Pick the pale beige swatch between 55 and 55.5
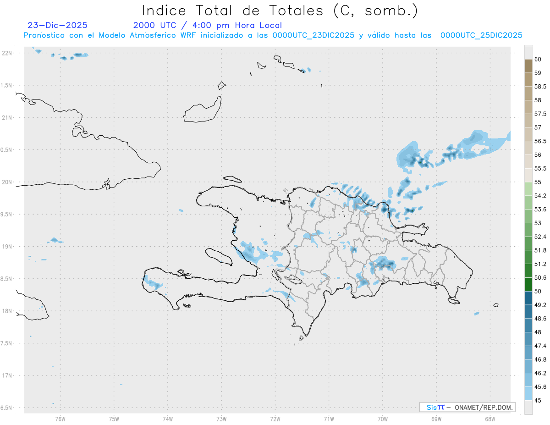Viewport: 550px width, 425px height. tap(528, 175)
